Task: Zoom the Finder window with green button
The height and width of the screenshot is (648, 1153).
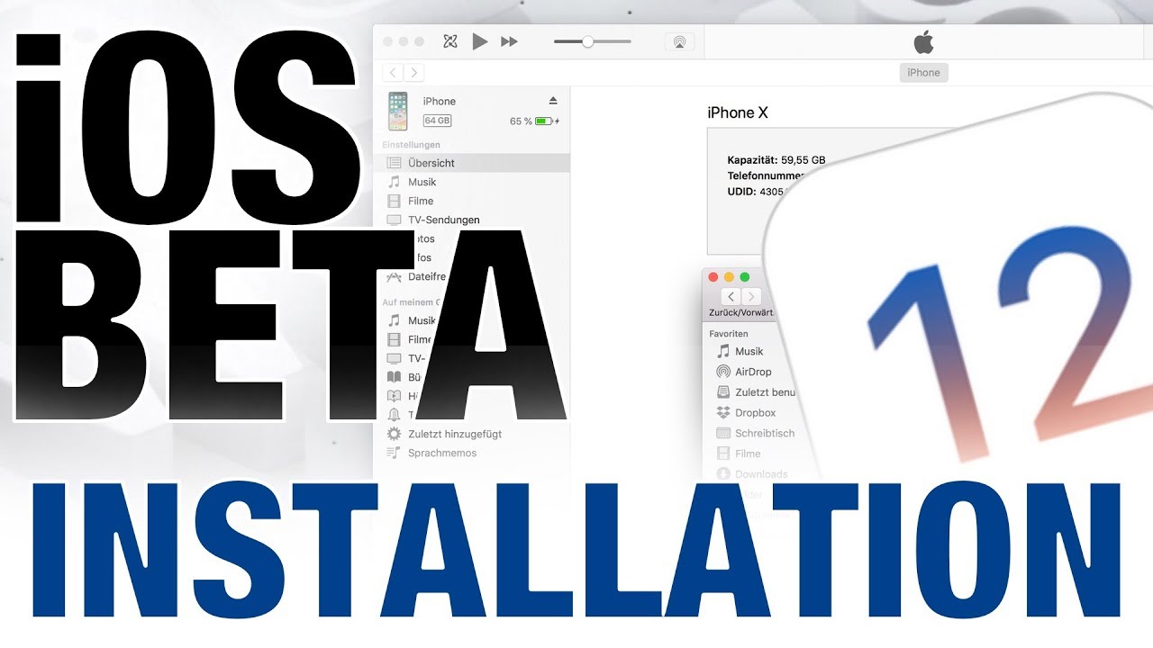Action: [745, 277]
